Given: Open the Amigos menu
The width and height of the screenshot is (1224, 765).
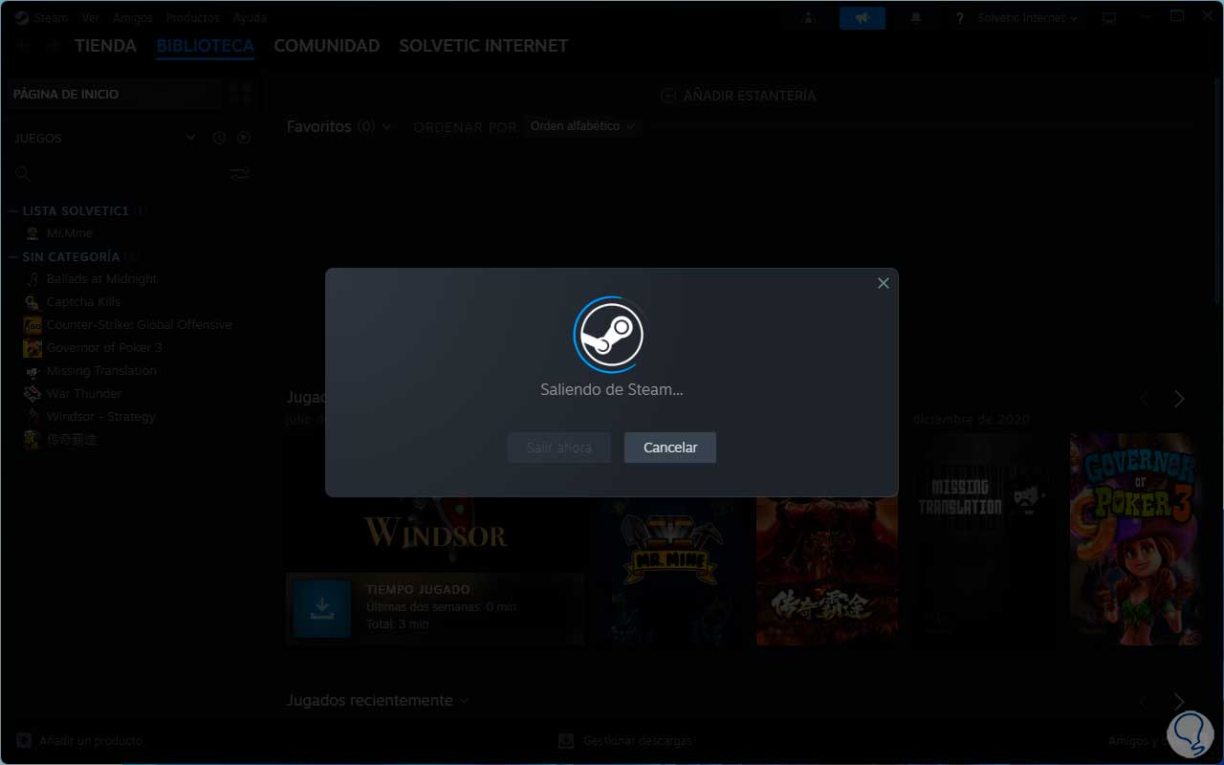Looking at the screenshot, I should [x=133, y=18].
